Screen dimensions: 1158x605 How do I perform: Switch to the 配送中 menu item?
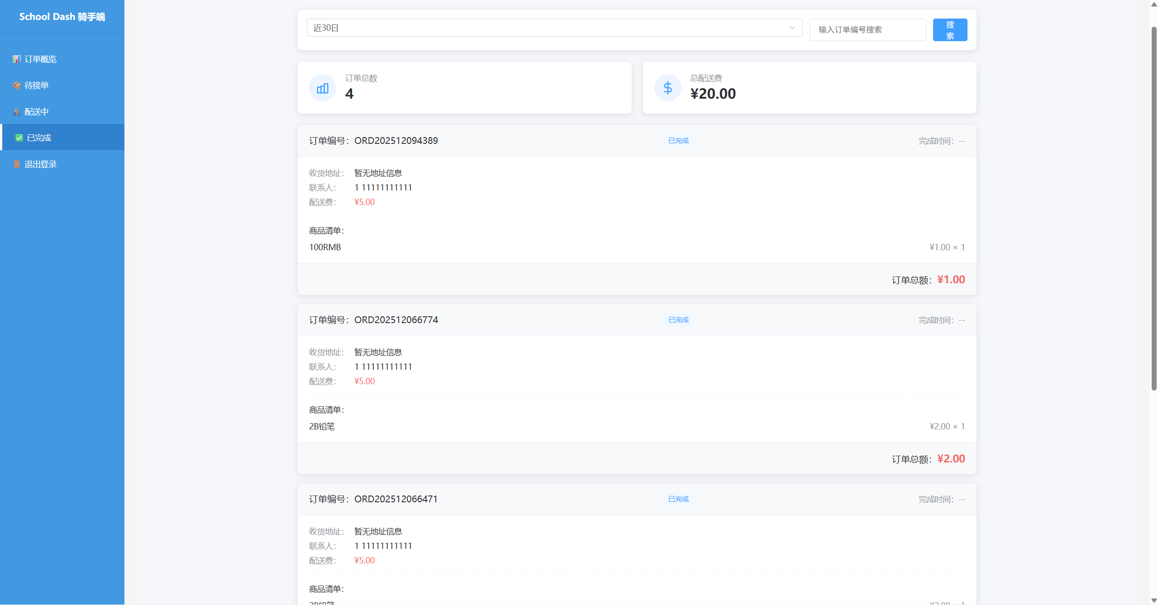37,112
